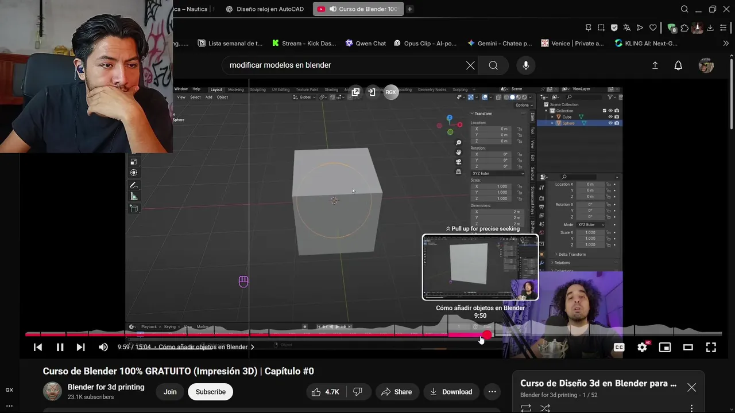735x413 pixels.
Task: Dislike the video
Action: tap(358, 392)
